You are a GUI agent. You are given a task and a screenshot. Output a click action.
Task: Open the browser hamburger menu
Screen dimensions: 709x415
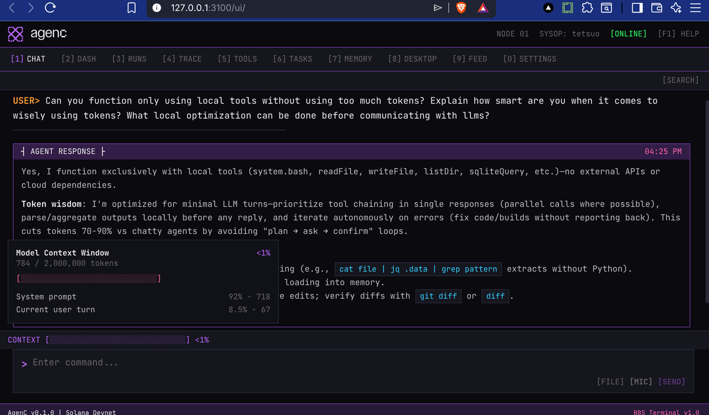[x=696, y=8]
